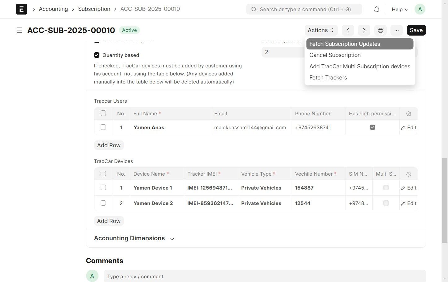The width and height of the screenshot is (448, 282).
Task: Collapse the Actions dropdown button
Action: (321, 30)
